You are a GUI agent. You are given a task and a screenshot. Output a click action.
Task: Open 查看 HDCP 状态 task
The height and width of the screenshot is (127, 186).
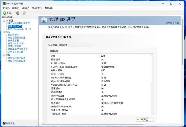[x=16, y=43]
